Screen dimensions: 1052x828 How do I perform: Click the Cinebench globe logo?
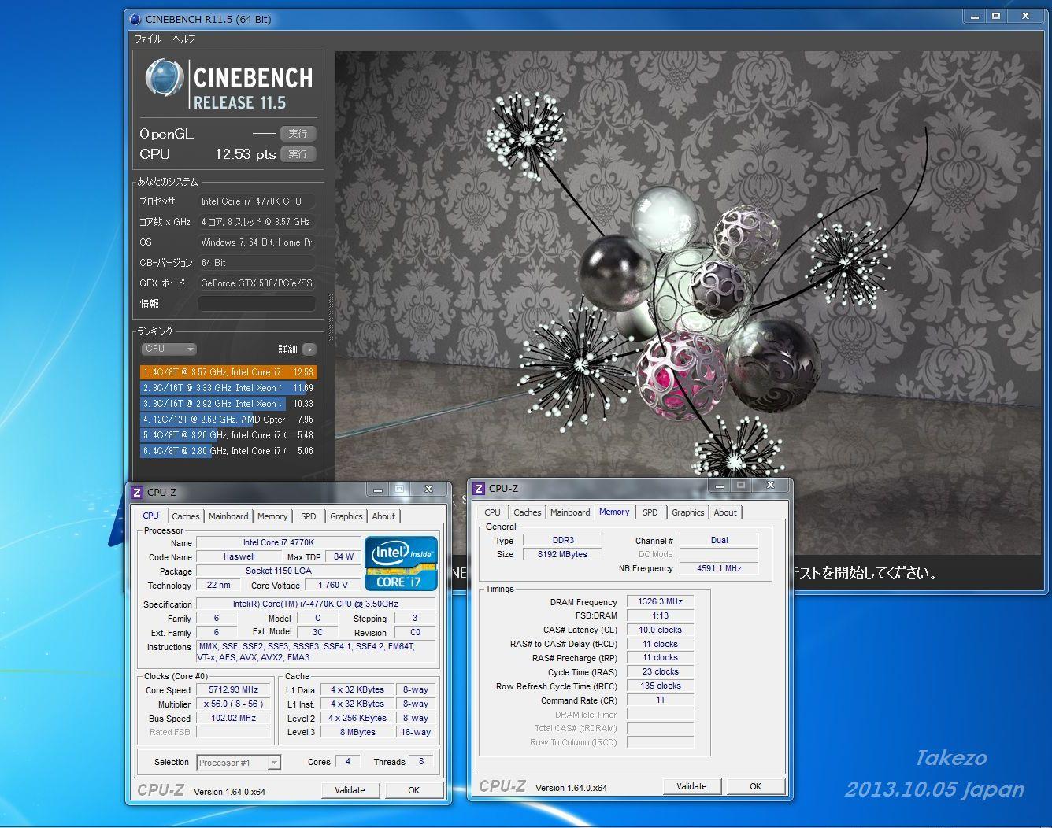165,79
